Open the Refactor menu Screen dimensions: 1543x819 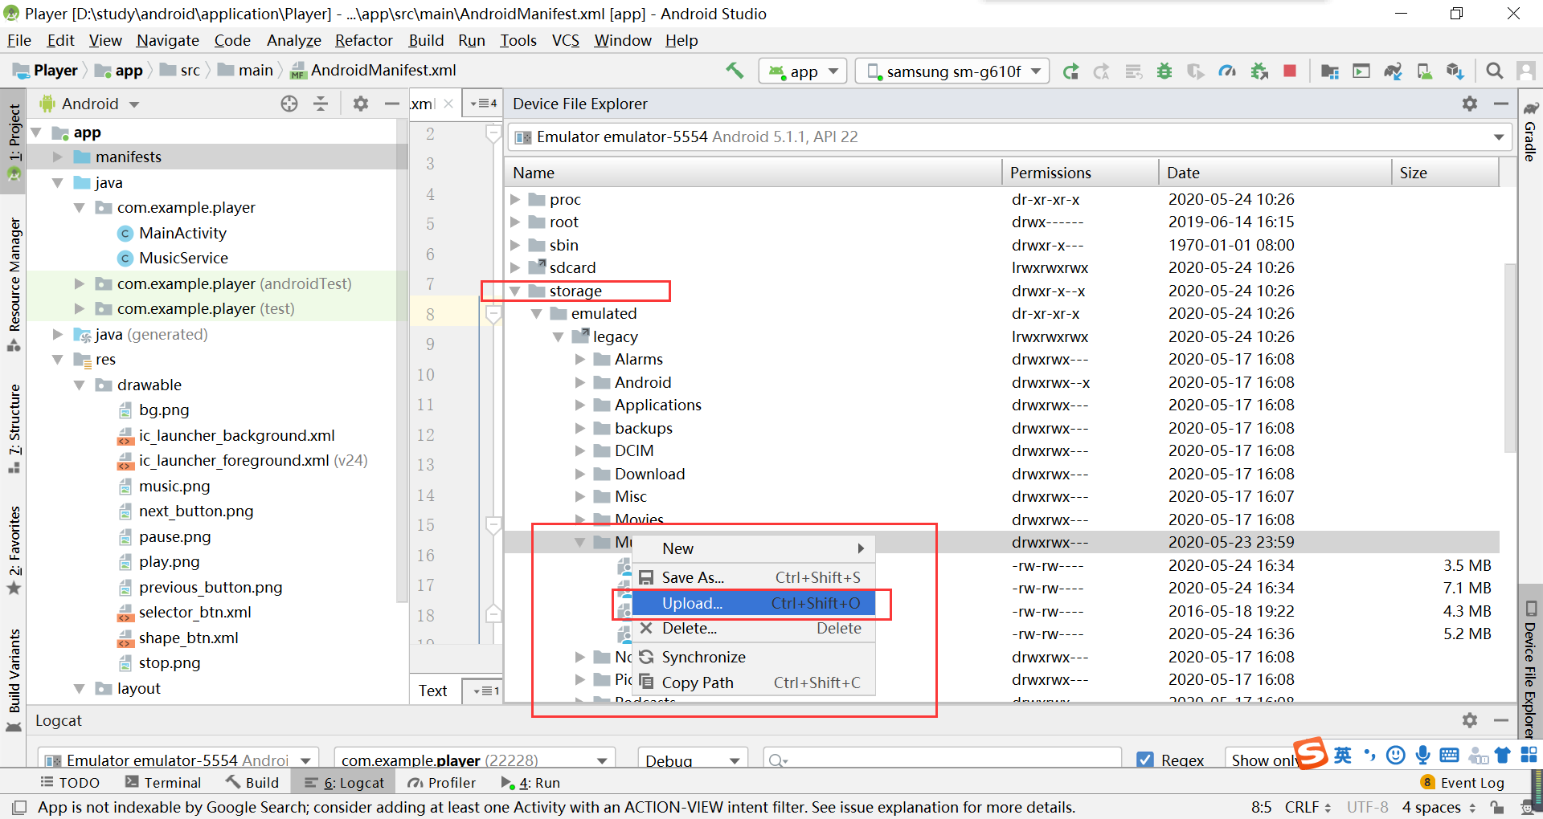(363, 40)
